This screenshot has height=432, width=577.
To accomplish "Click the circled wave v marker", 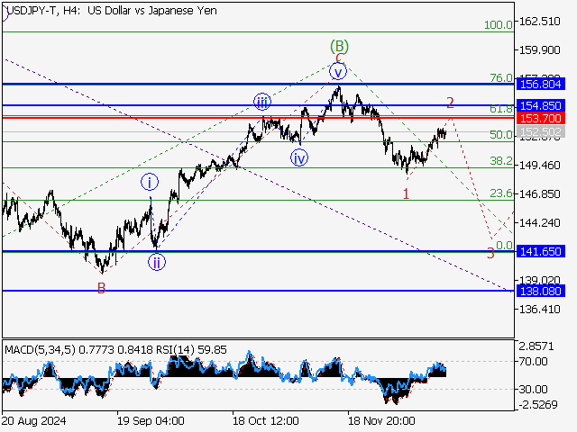I will [x=337, y=71].
